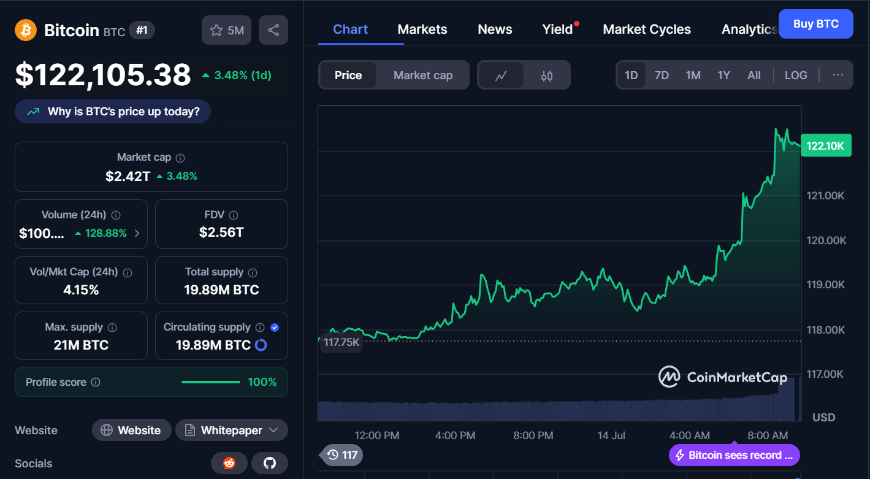Viewport: 870px width, 479px height.
Task: Click the Max. supply info icon
Action: point(112,328)
